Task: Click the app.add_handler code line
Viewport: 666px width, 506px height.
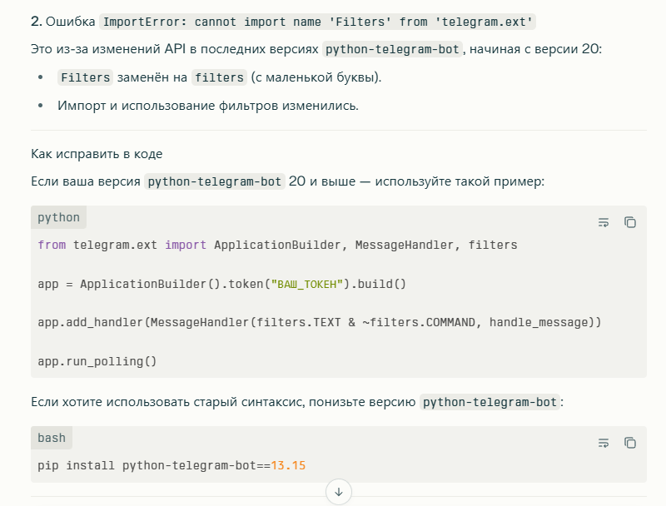Action: pyautogui.click(x=320, y=322)
